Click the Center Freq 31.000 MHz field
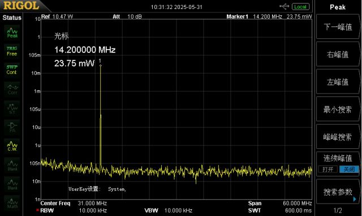This screenshot has height=216, width=362. click(74, 204)
